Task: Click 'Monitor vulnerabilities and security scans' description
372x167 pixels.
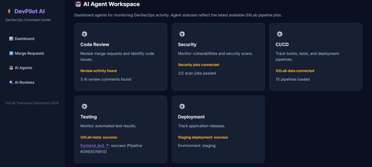Action: click(x=215, y=53)
